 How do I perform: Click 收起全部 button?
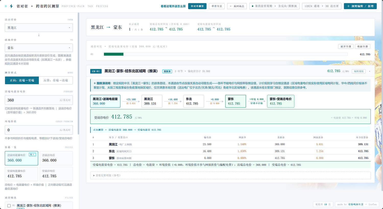click(363, 47)
